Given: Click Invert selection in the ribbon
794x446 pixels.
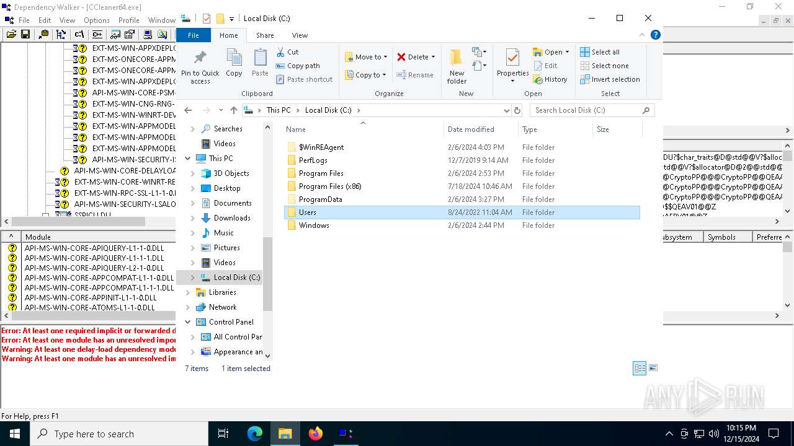Looking at the screenshot, I should [x=610, y=79].
